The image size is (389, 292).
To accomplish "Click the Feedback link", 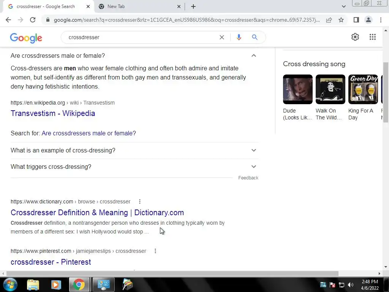I will [x=248, y=178].
